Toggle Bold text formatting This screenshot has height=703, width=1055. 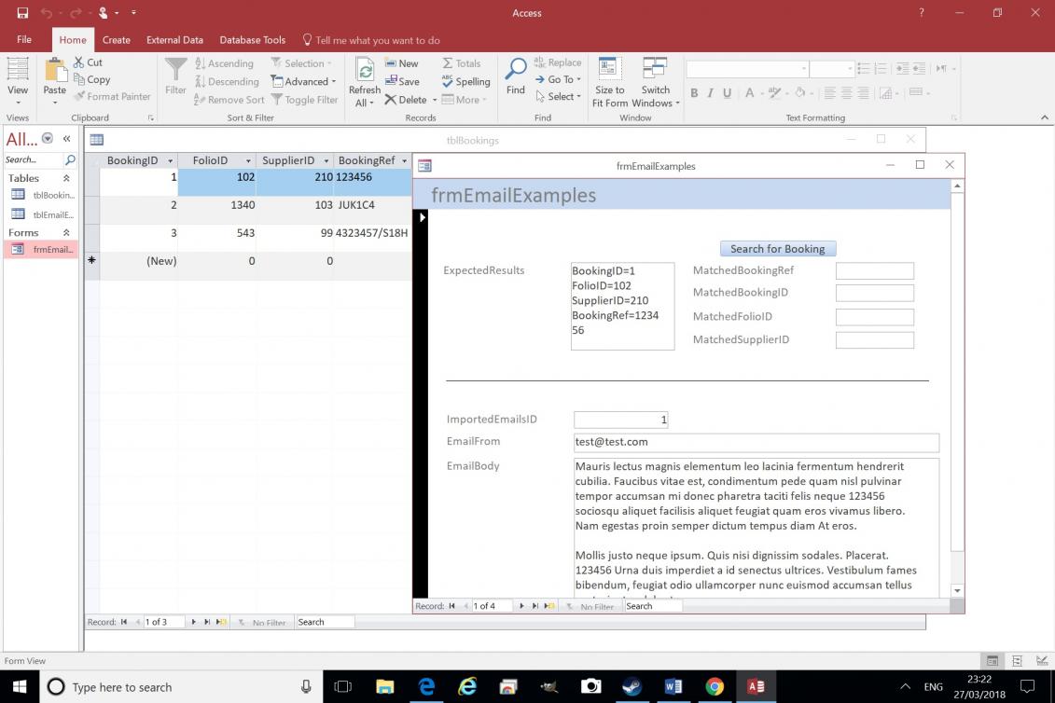[694, 93]
